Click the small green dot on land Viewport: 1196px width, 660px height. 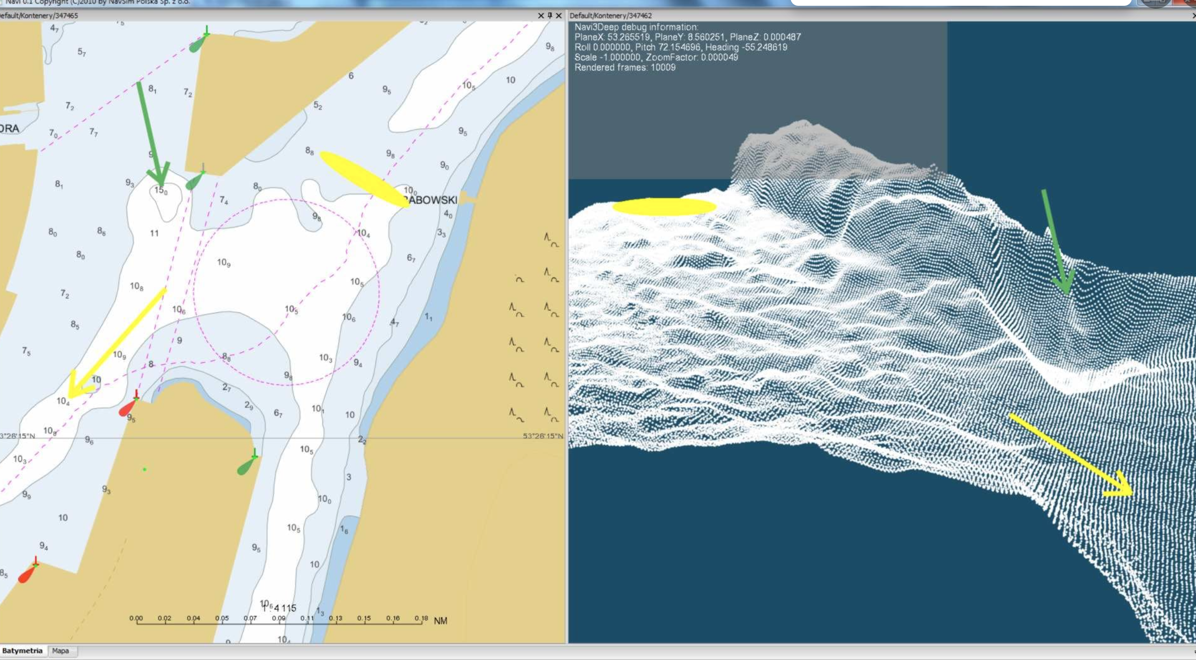(x=145, y=469)
